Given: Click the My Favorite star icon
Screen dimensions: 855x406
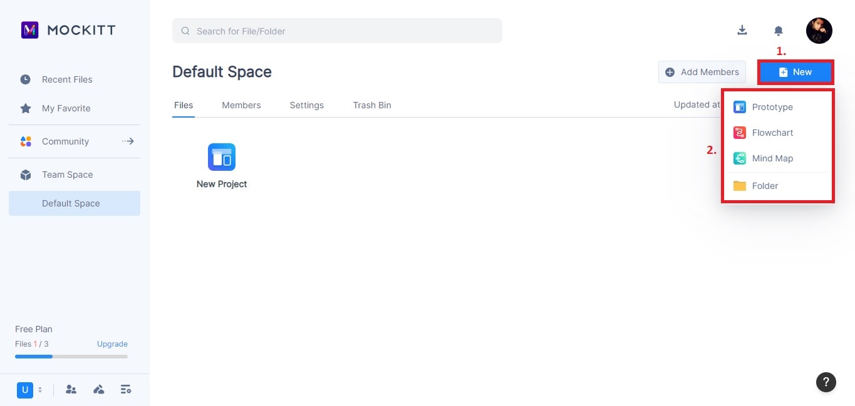Looking at the screenshot, I should point(26,108).
